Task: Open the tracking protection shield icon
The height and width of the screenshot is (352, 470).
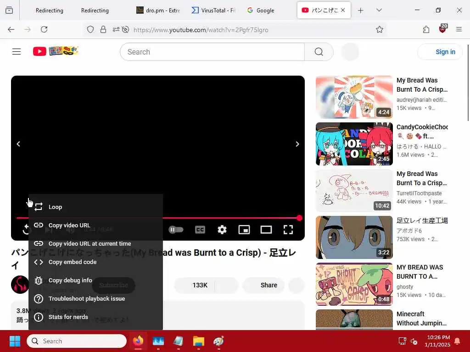Action: click(x=90, y=29)
